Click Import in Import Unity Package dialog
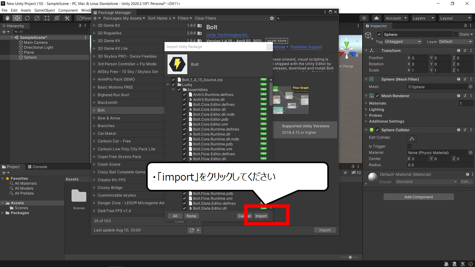Image resolution: width=475 pixels, height=267 pixels. coord(261,216)
